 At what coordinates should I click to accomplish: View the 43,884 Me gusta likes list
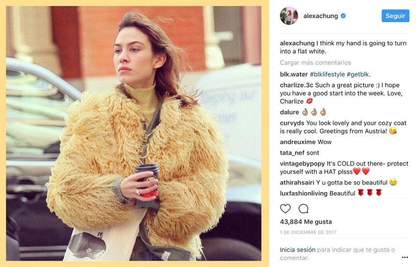tap(305, 222)
